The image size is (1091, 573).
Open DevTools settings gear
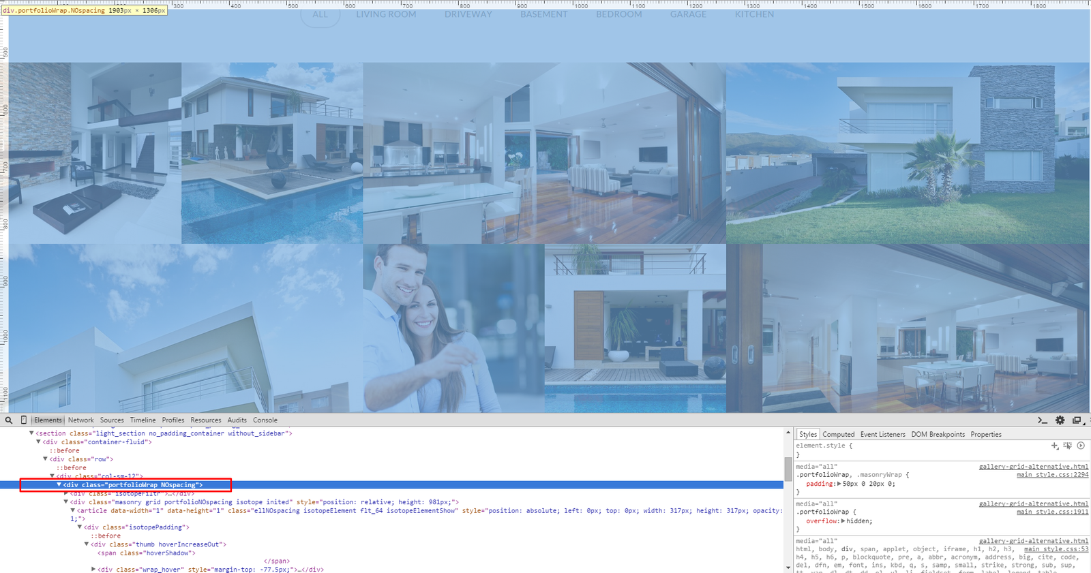[1060, 420]
